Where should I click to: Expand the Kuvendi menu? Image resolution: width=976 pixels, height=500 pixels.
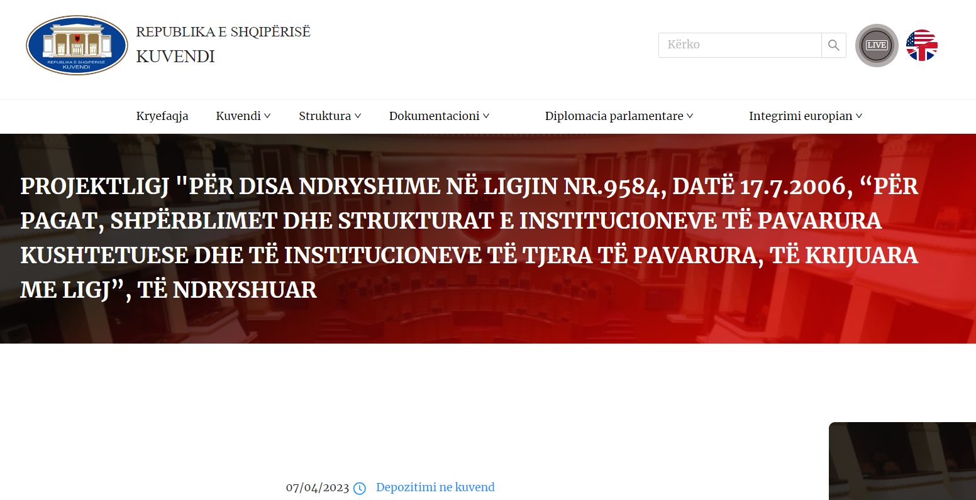pos(243,116)
